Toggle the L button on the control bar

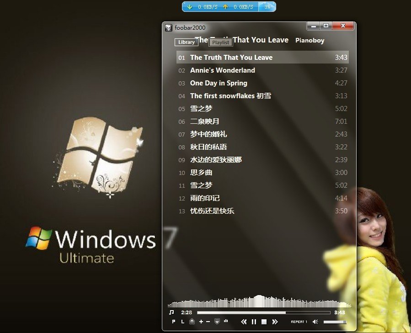point(182,322)
